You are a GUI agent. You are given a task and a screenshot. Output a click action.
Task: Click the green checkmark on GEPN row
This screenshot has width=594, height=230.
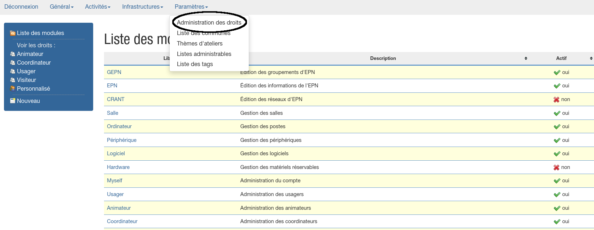[x=557, y=73]
